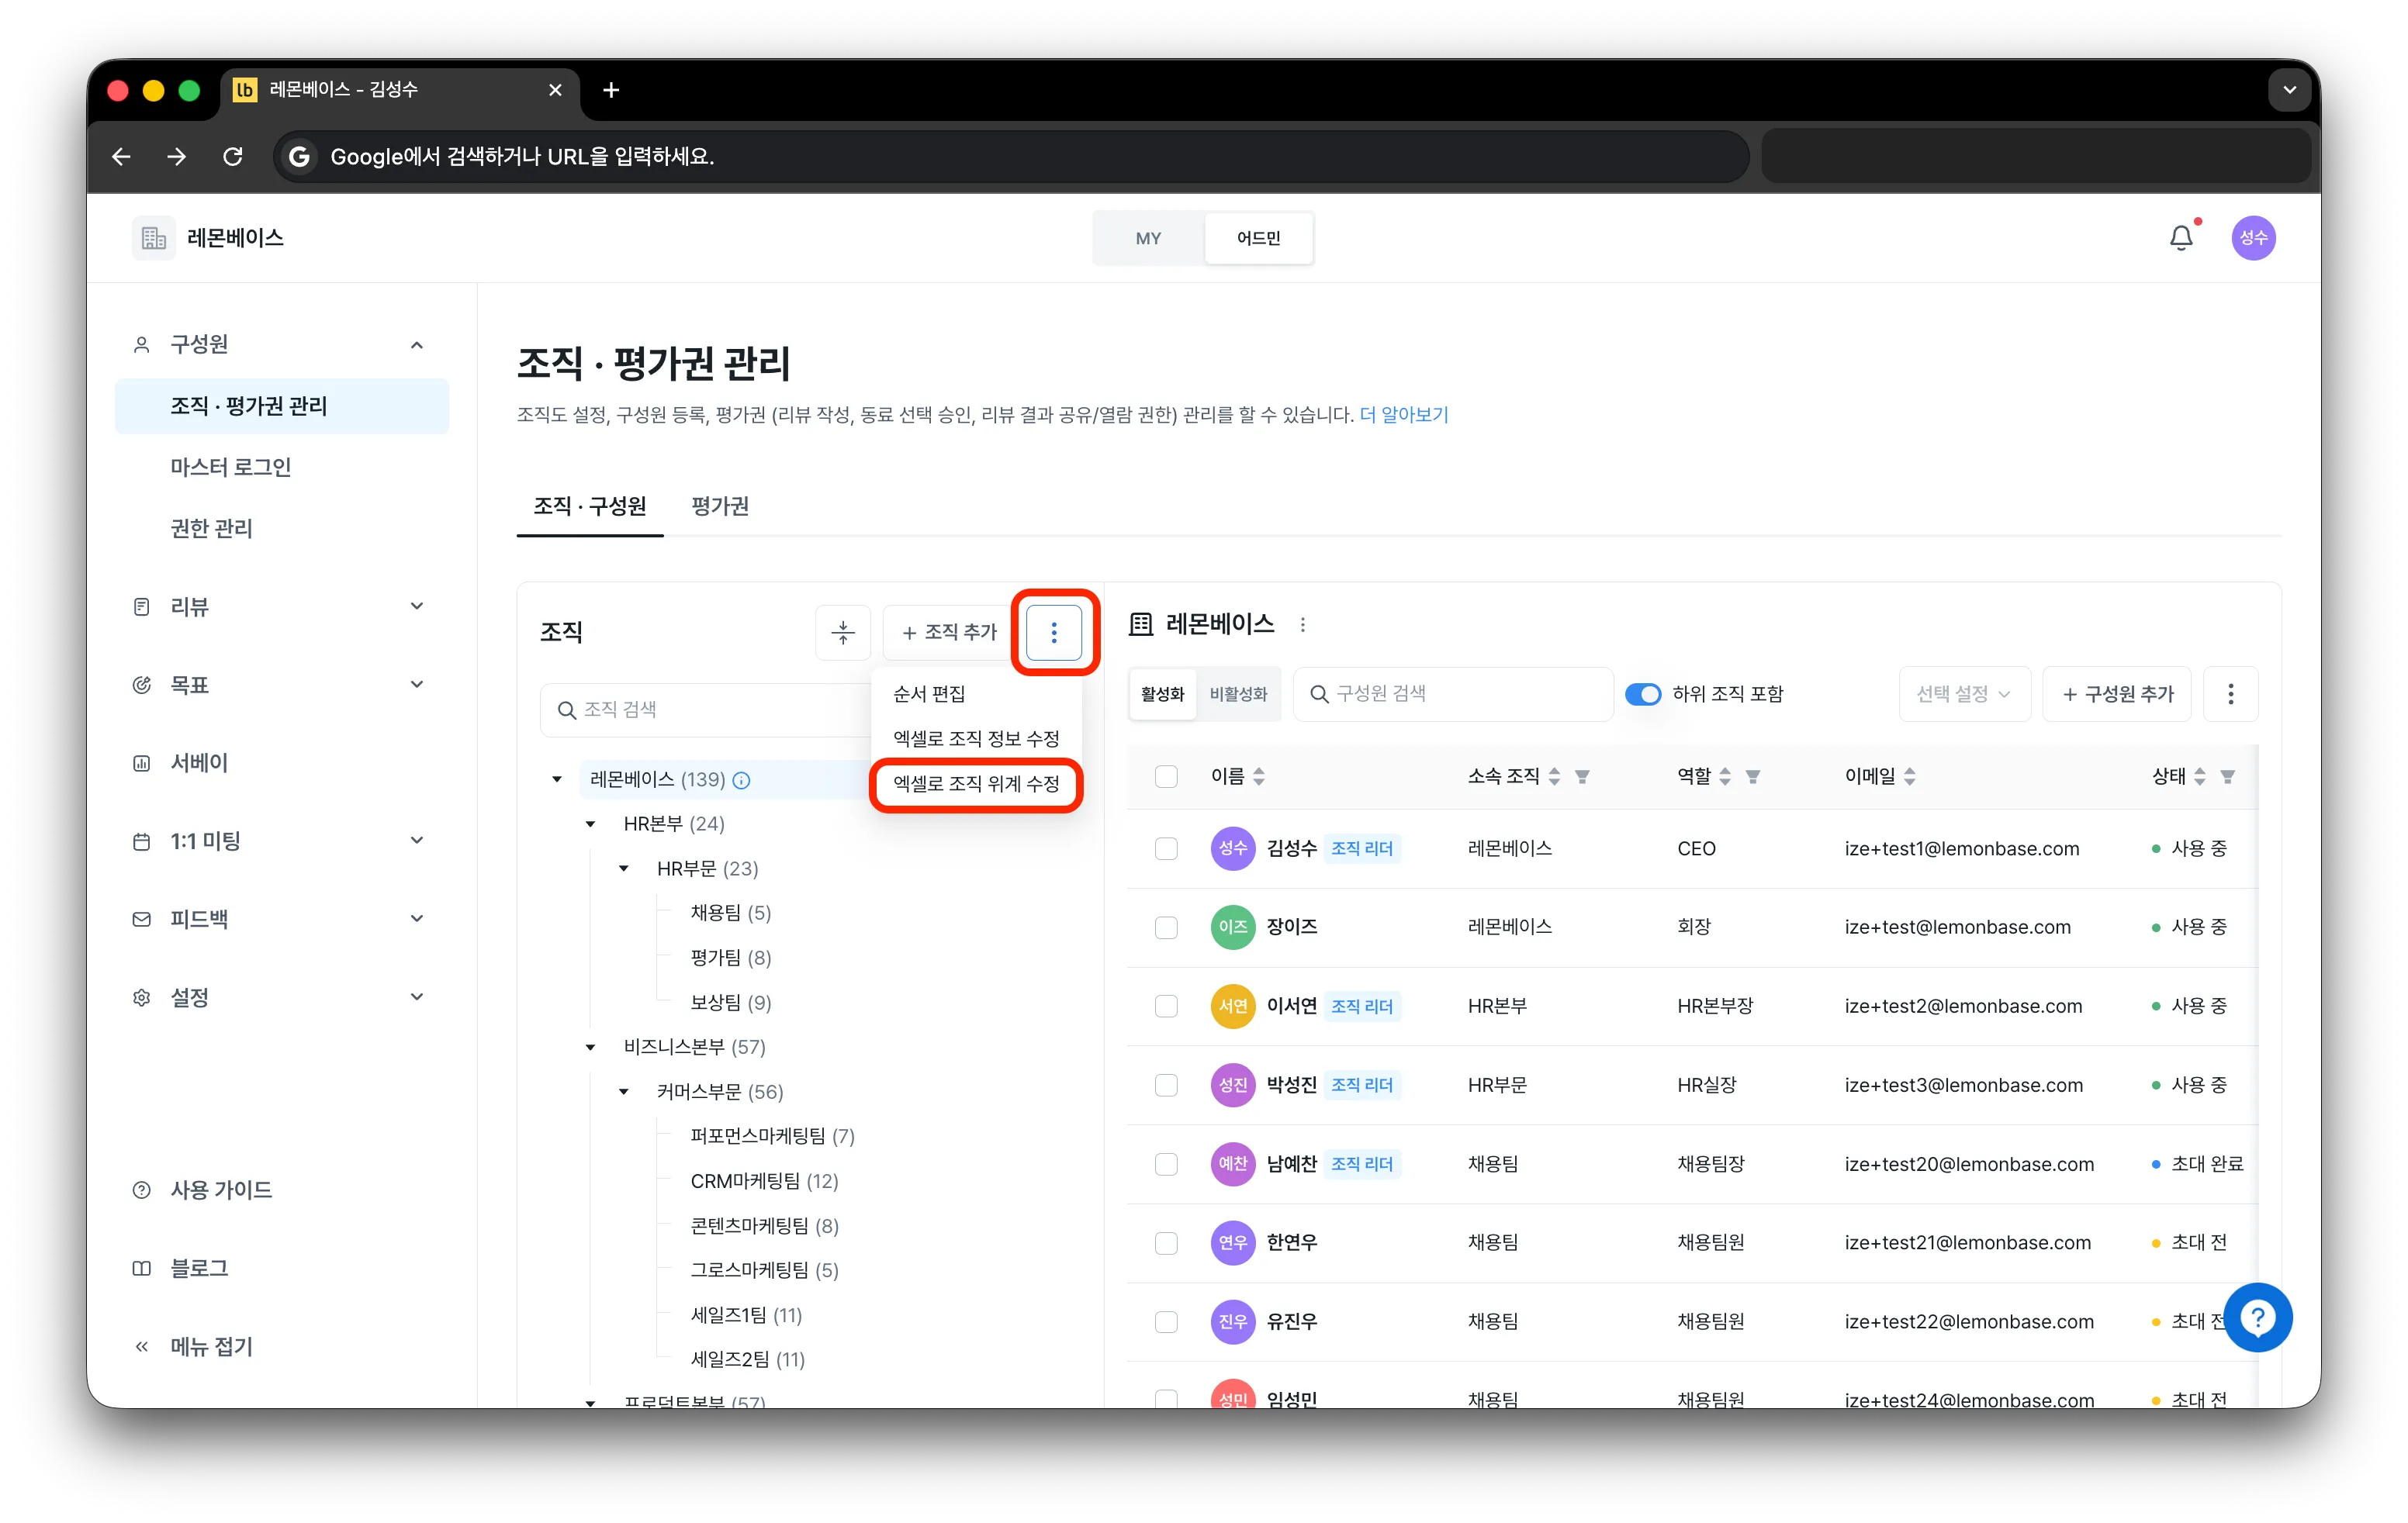Collapse the 커머스부문 tree node

(624, 1091)
